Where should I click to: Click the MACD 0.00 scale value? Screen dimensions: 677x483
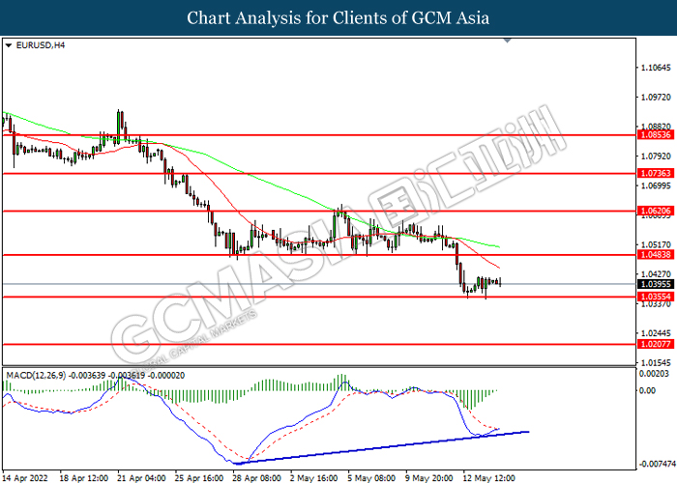pyautogui.click(x=648, y=390)
